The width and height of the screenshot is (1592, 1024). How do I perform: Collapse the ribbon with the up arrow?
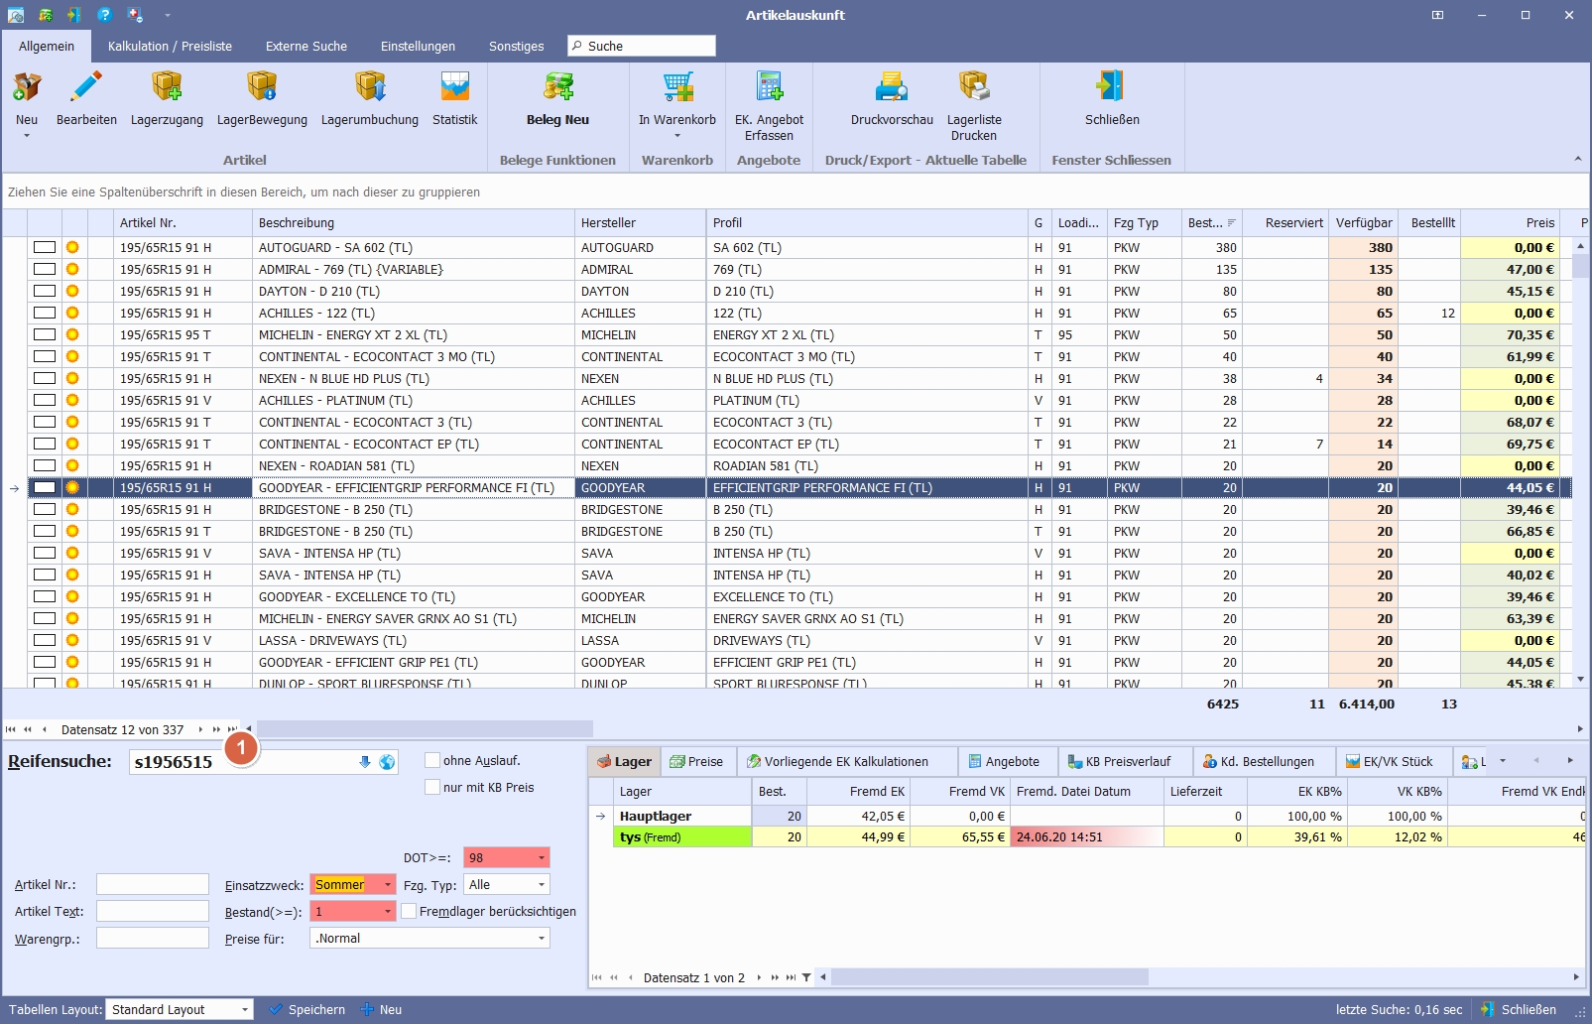[x=1577, y=159]
